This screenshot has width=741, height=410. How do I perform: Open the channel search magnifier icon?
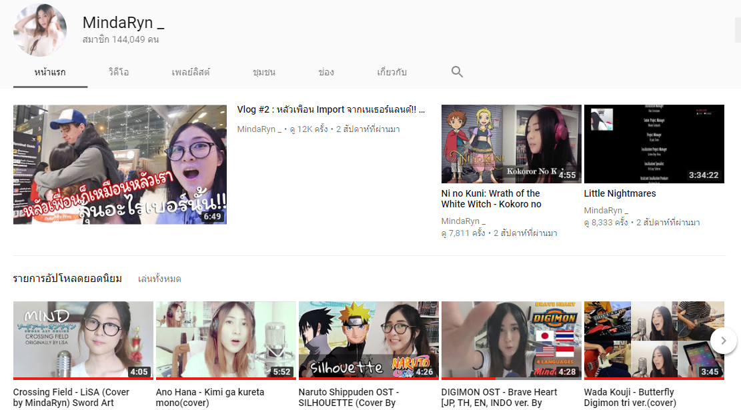pyautogui.click(x=457, y=72)
